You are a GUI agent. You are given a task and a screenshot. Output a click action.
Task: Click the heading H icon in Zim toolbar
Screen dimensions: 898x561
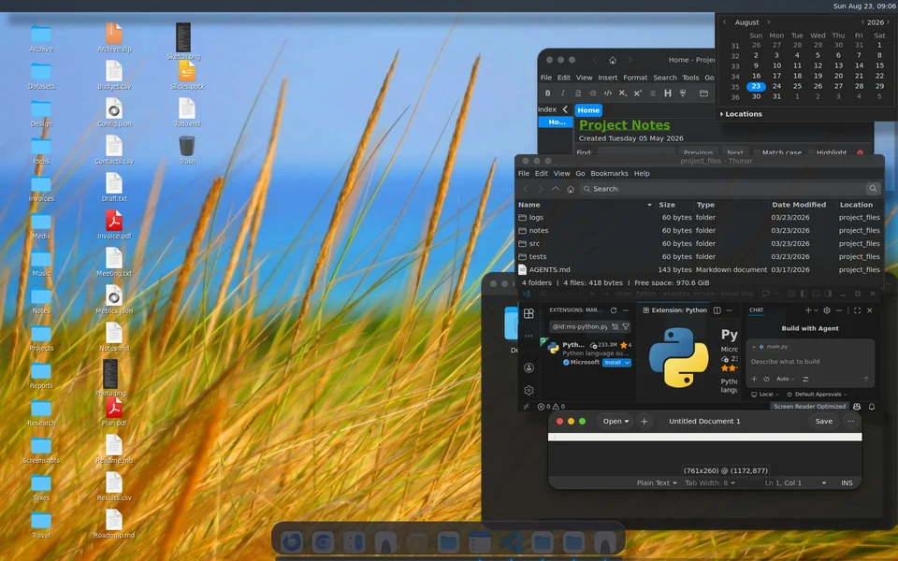click(667, 93)
